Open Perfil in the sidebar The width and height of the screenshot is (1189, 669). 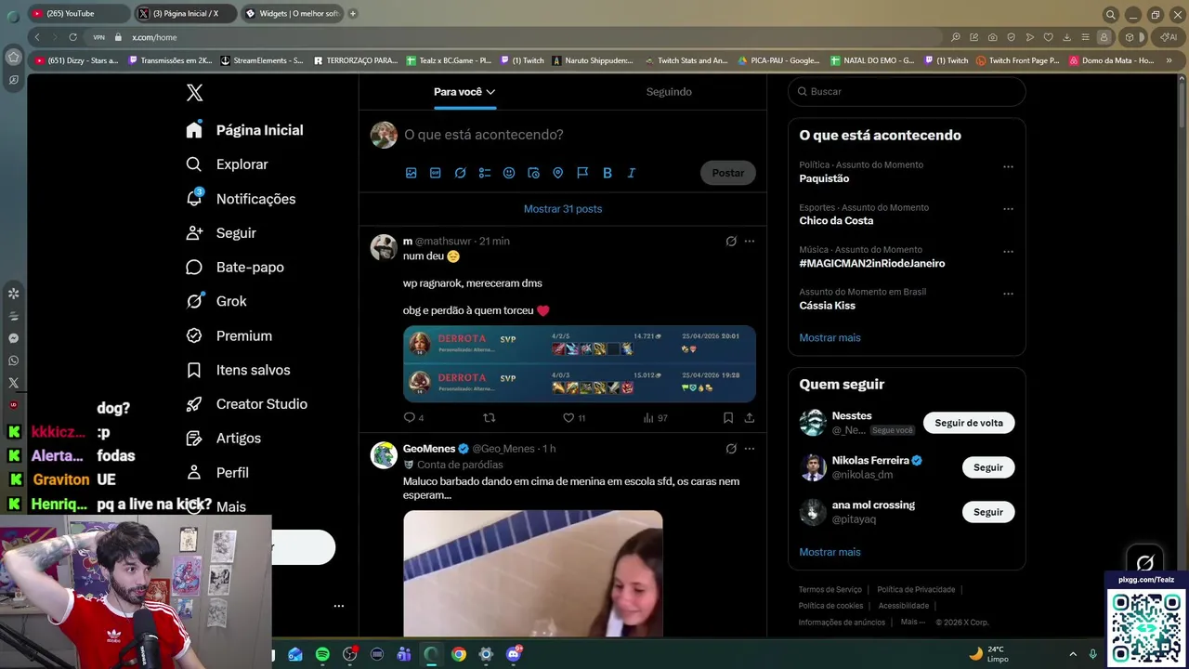217,473
